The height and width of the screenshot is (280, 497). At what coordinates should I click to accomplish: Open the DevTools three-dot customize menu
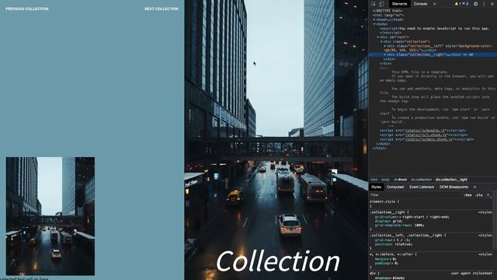484,4
